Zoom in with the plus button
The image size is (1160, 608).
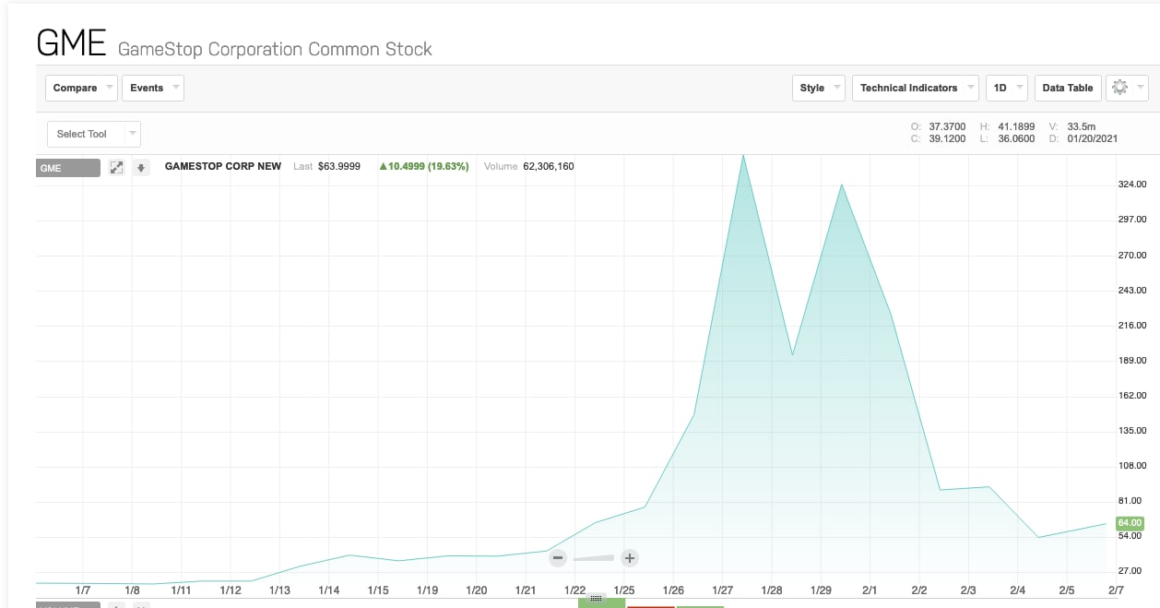[629, 558]
